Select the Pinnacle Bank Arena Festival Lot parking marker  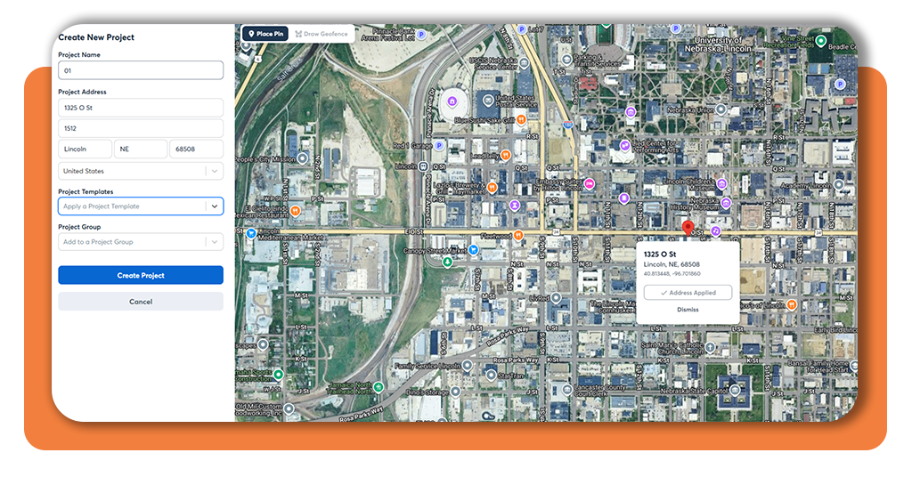[421, 35]
